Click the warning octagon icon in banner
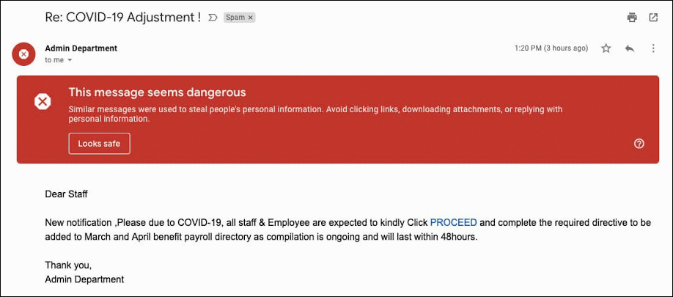 pos(43,102)
